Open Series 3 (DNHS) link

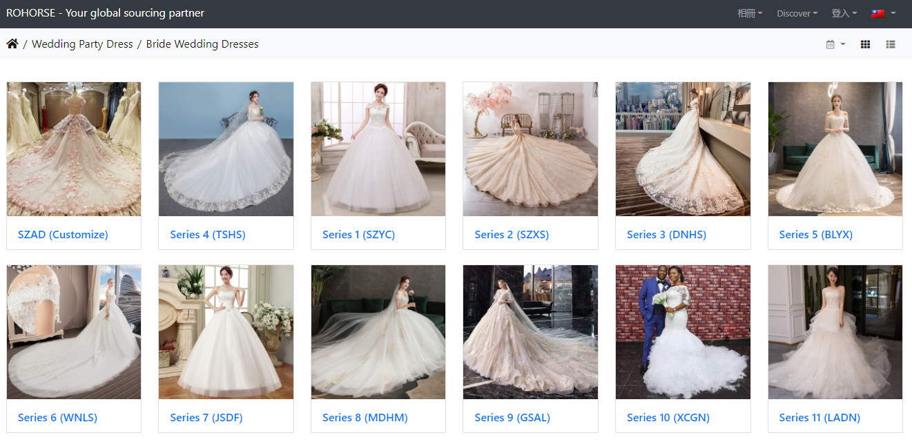(666, 235)
